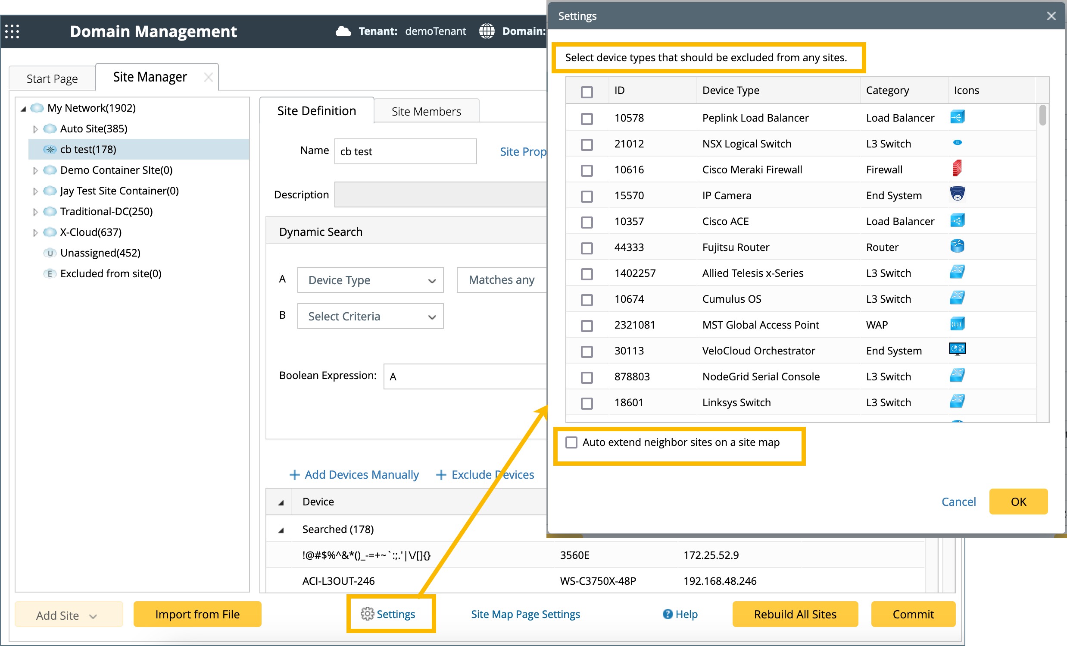Click the Import from File button
The height and width of the screenshot is (646, 1067).
(x=197, y=614)
